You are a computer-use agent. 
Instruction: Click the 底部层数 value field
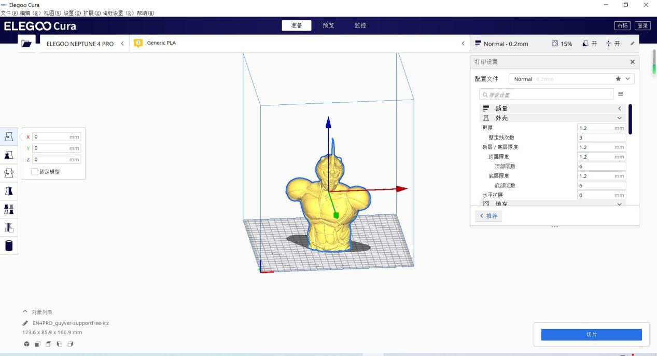click(602, 185)
